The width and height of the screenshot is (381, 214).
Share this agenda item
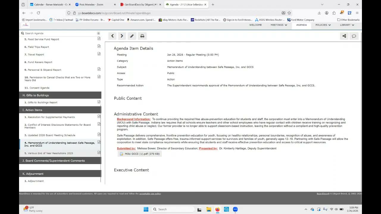pyautogui.click(x=344, y=36)
